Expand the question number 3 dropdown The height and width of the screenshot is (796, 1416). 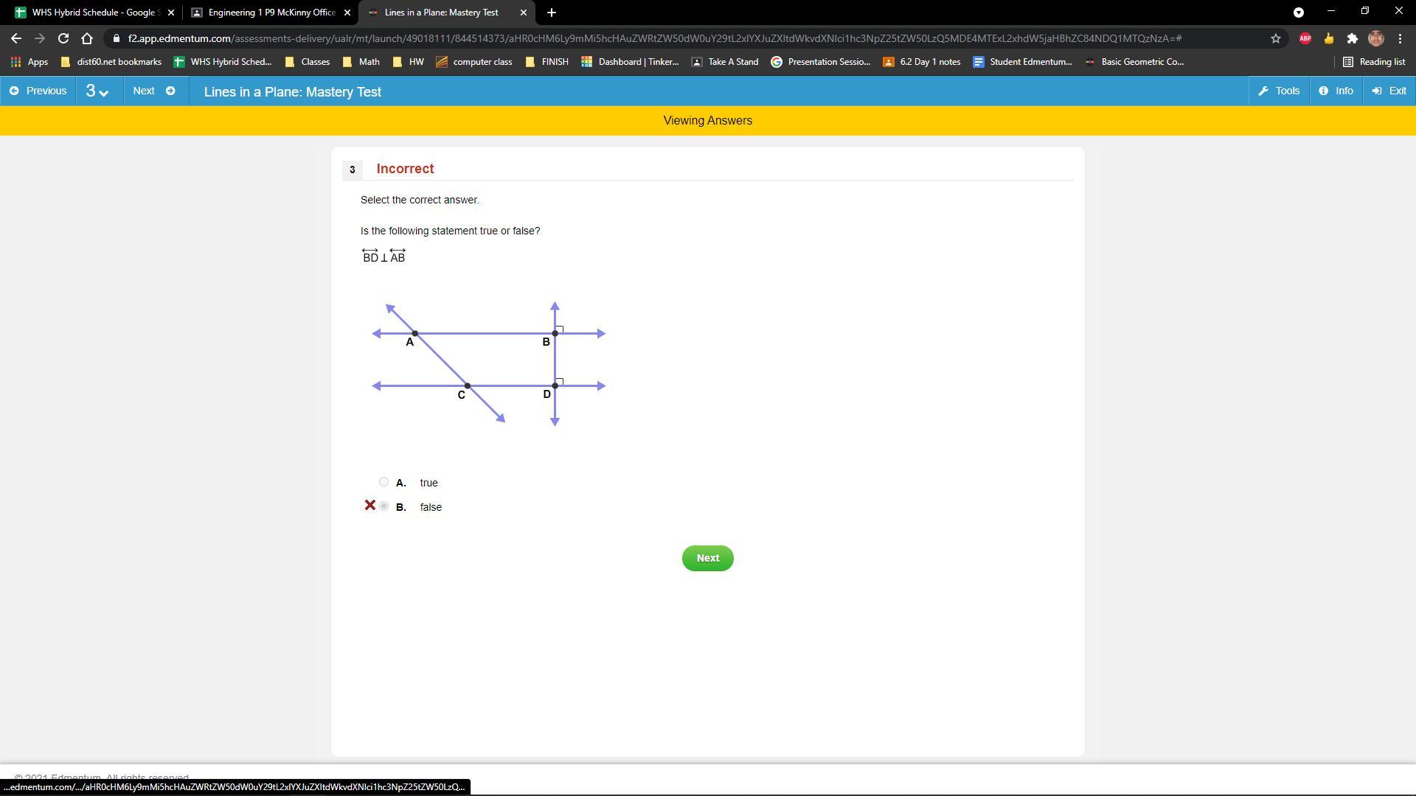click(97, 91)
